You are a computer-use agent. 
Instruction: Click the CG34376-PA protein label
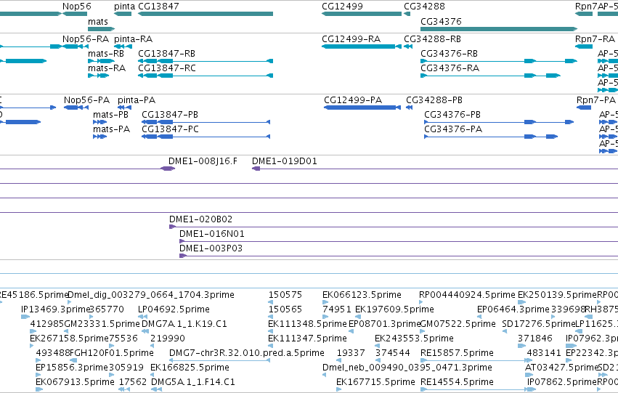click(453, 129)
